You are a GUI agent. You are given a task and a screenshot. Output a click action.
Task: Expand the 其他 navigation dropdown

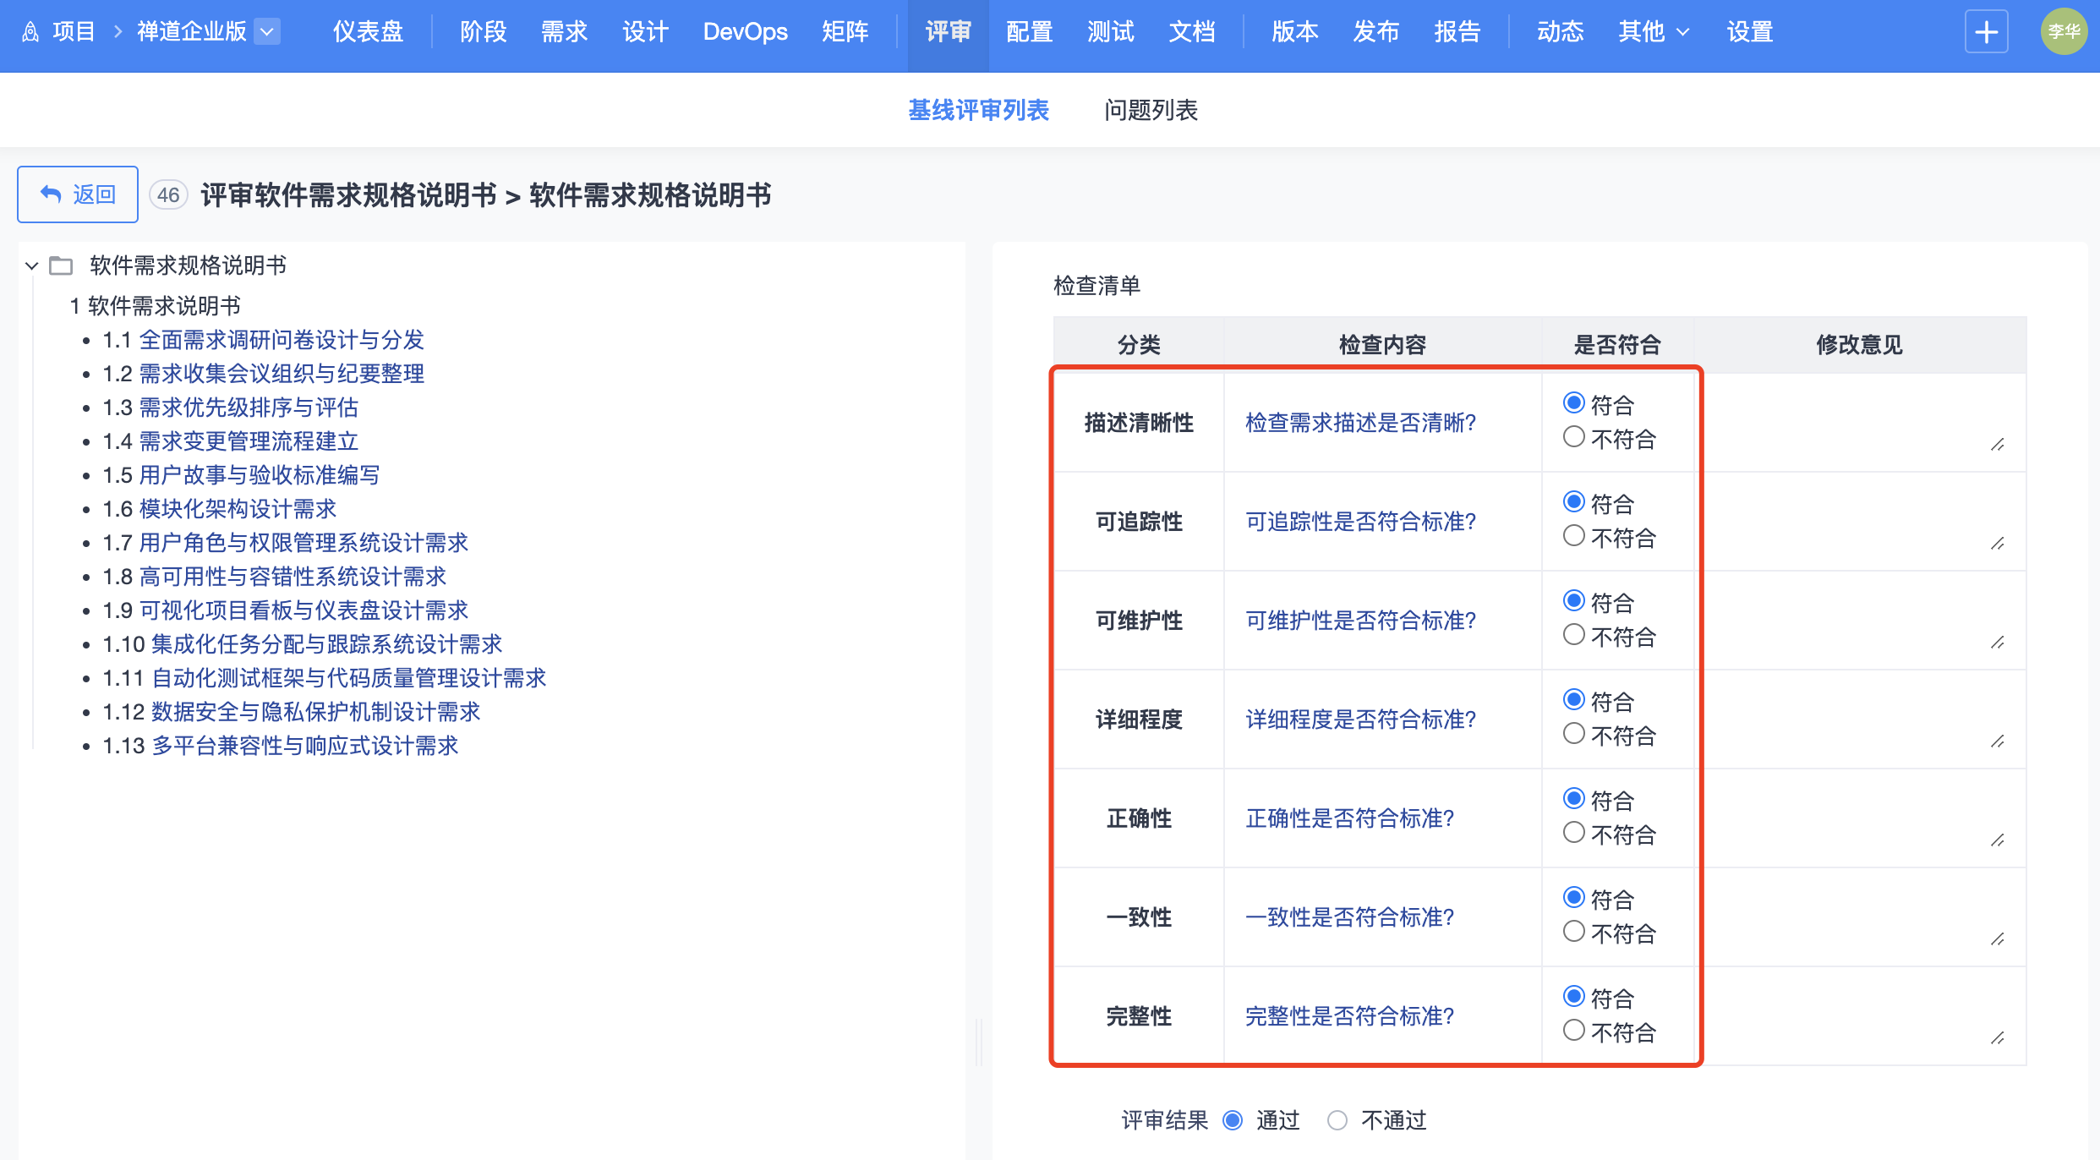click(x=1653, y=32)
